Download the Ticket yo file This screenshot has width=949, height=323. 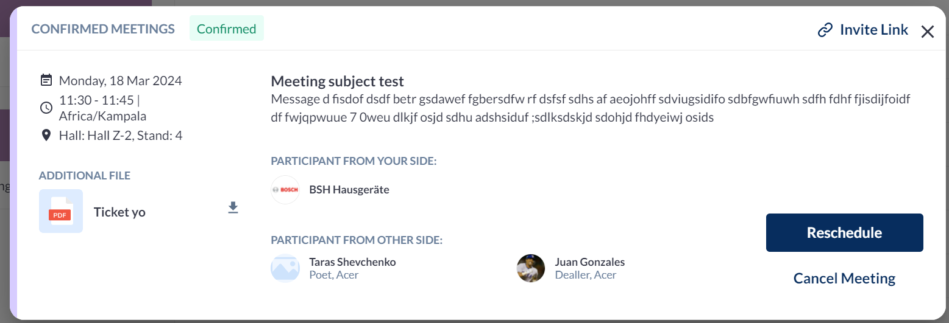(x=233, y=208)
